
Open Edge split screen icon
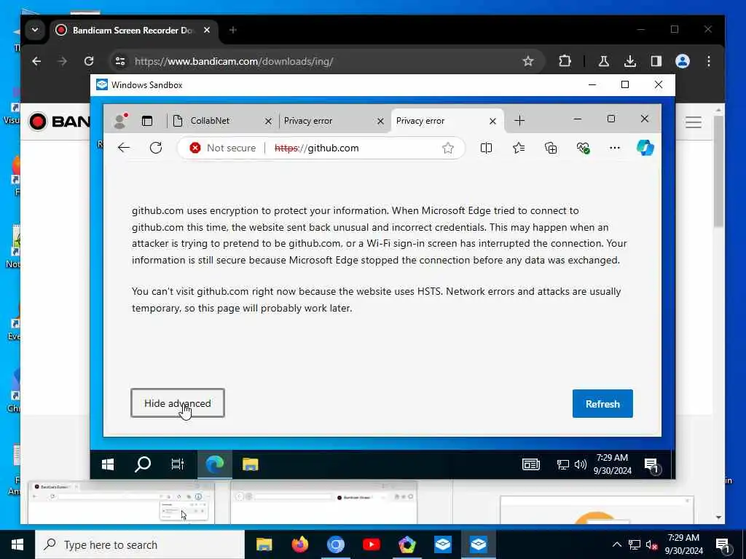pyautogui.click(x=486, y=148)
